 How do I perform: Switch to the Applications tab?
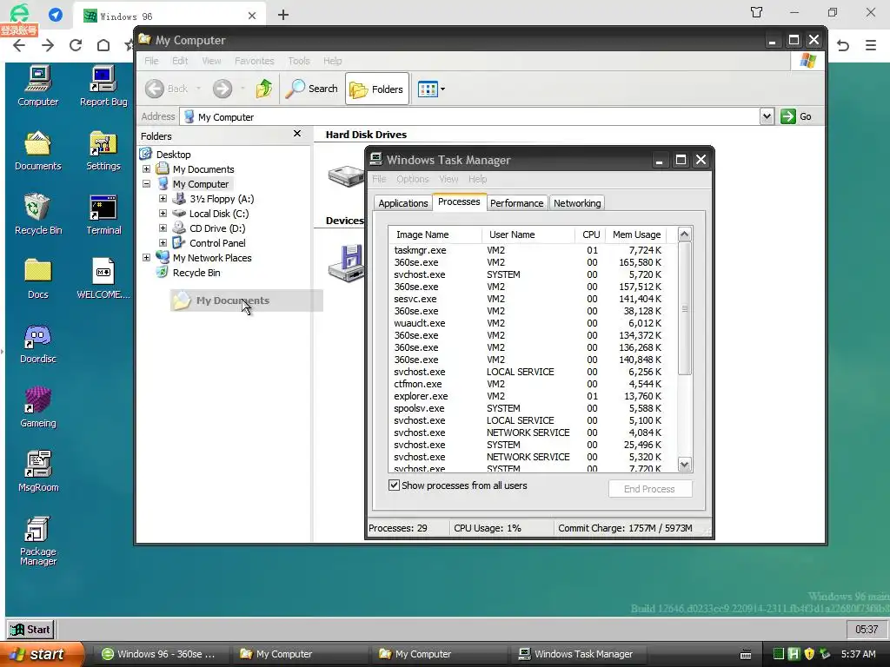point(403,203)
